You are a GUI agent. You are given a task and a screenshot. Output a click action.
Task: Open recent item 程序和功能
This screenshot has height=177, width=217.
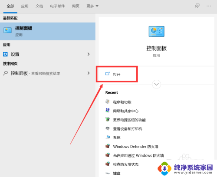pos(122,102)
